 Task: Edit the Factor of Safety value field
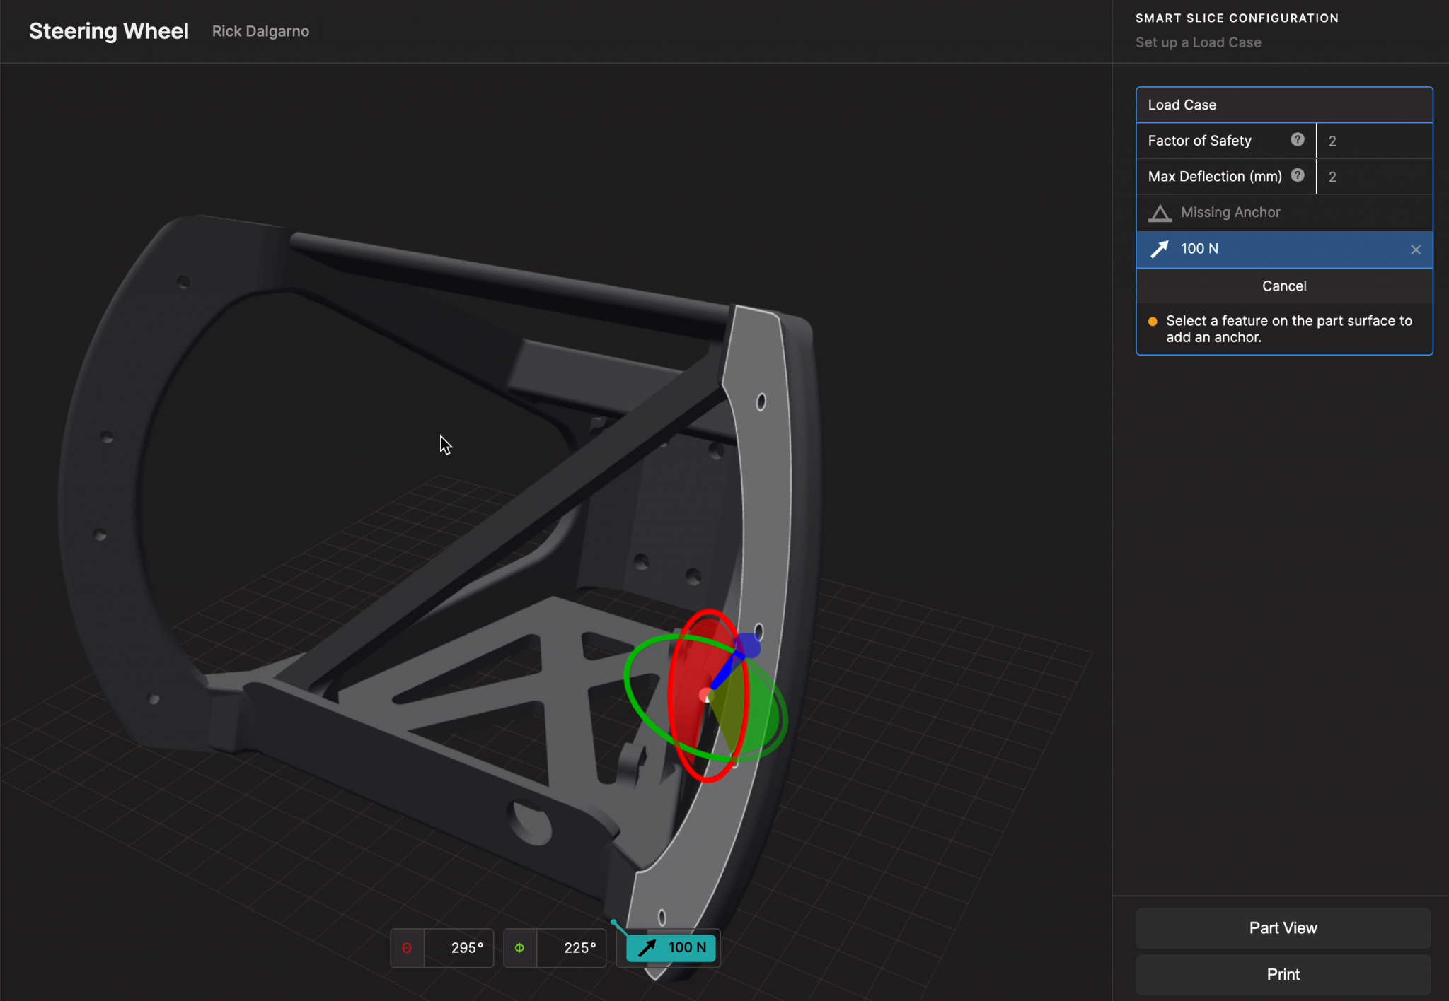tap(1374, 141)
